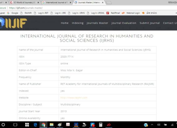Open the taskbar app with red notification badge
177x128 pixels.
92,125
